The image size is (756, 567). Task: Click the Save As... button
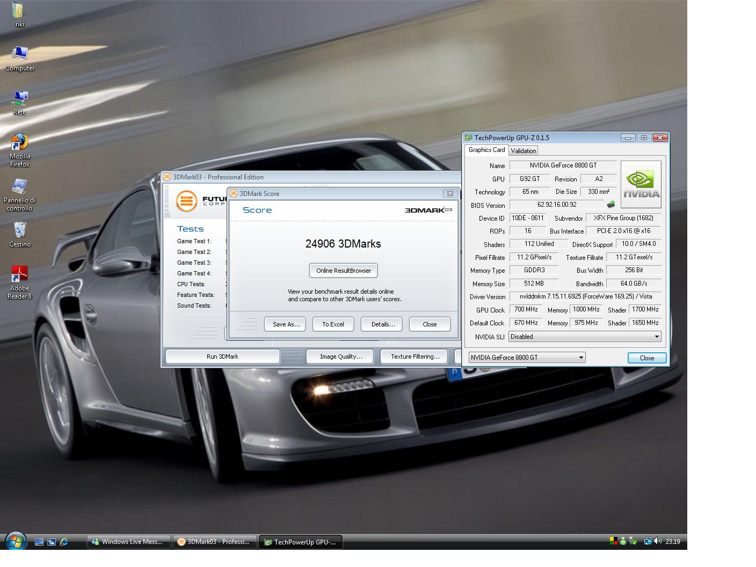(286, 324)
